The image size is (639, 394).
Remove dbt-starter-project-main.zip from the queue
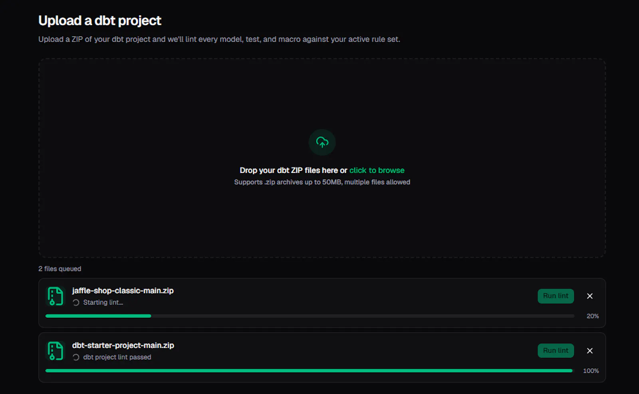pos(589,351)
